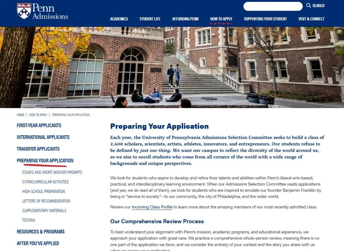Click Our Comprehensive Review Process heading
Viewport: 344px width, 251px height.
coord(157,221)
